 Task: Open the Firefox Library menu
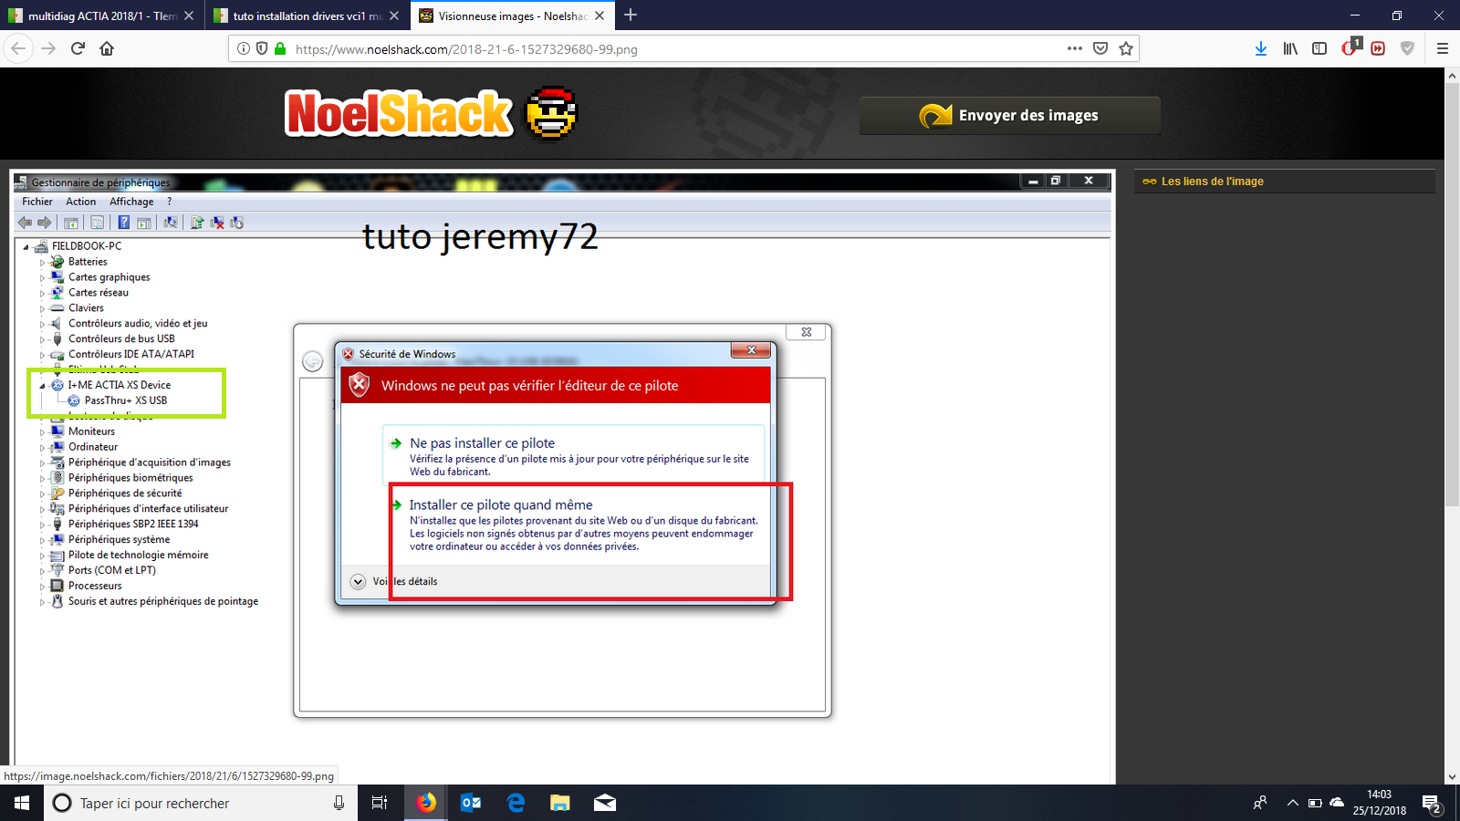[x=1290, y=48]
